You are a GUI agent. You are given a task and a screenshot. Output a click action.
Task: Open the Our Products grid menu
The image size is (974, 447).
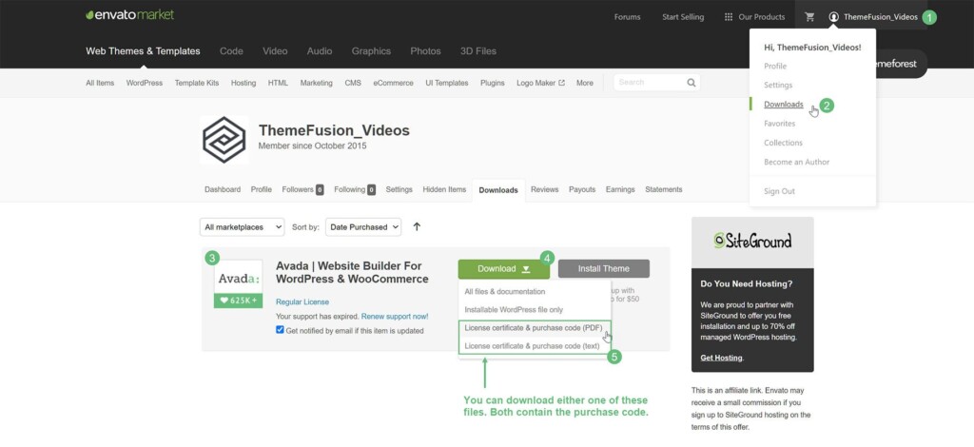pyautogui.click(x=754, y=17)
